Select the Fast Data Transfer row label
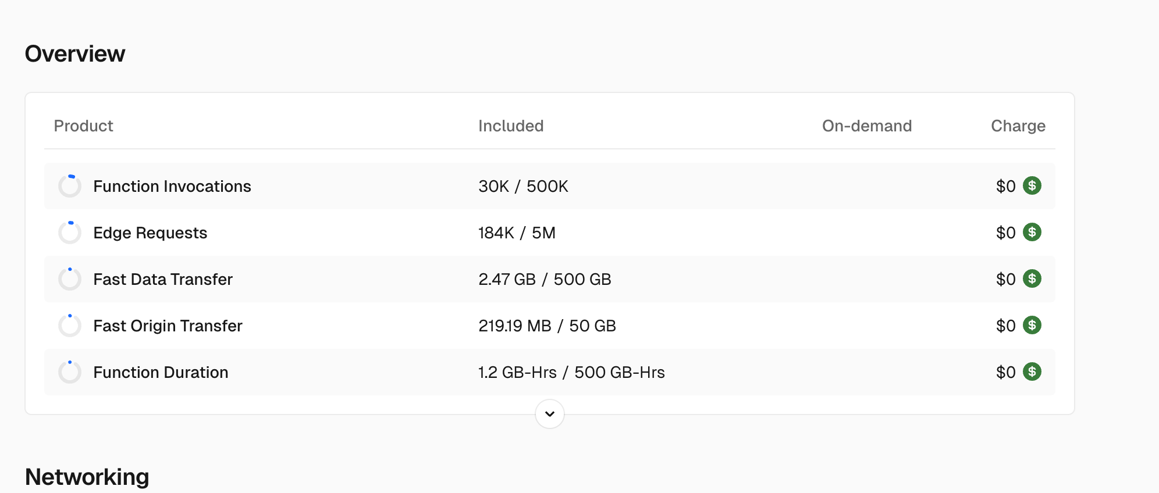1159x493 pixels. 163,279
